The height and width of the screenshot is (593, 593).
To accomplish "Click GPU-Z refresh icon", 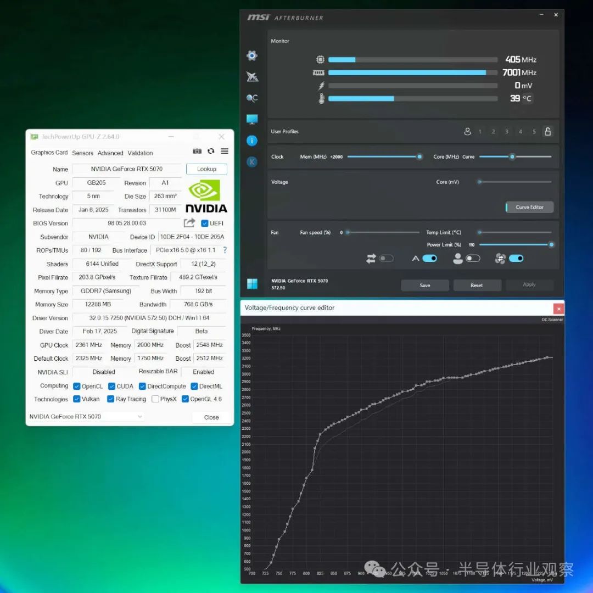I will tap(211, 151).
